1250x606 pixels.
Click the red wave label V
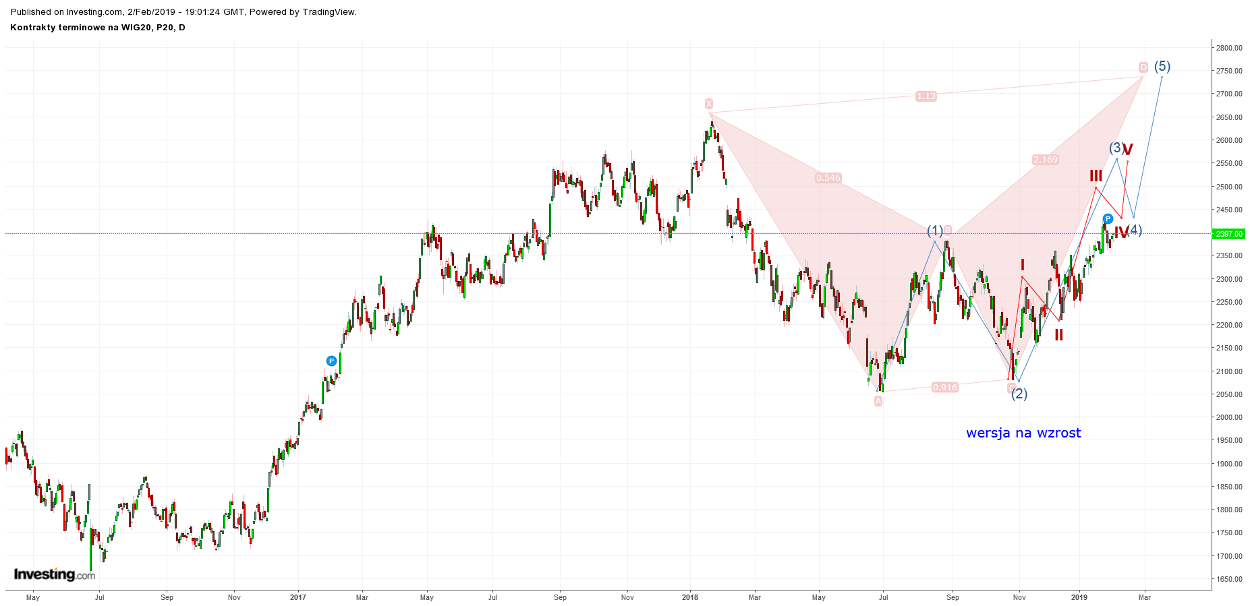[x=1128, y=150]
